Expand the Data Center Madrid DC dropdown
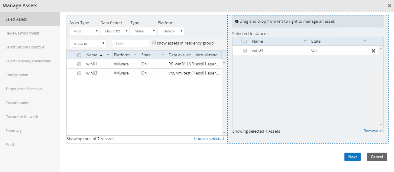 [115, 31]
